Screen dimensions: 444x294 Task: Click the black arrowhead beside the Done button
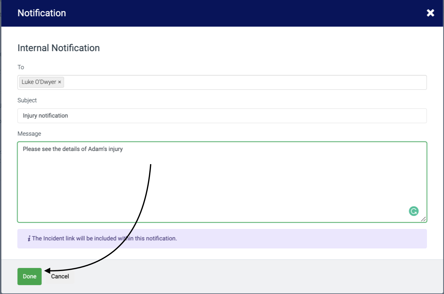tap(47, 271)
